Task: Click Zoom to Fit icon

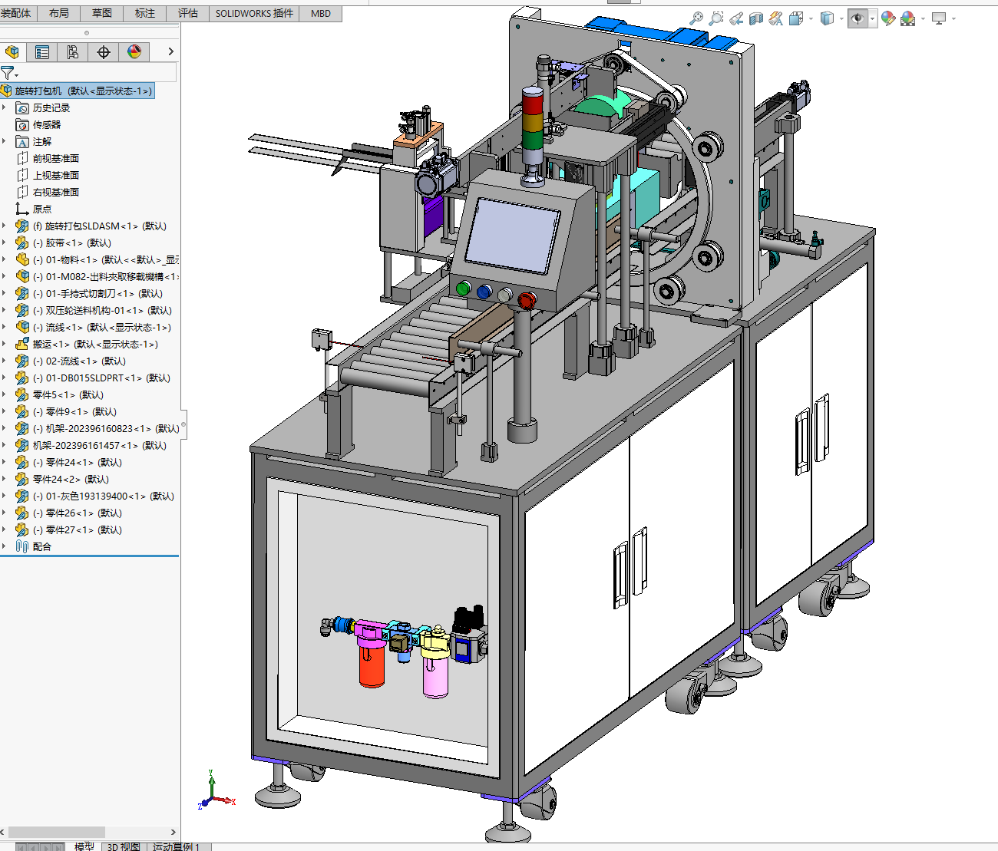Action: 696,18
